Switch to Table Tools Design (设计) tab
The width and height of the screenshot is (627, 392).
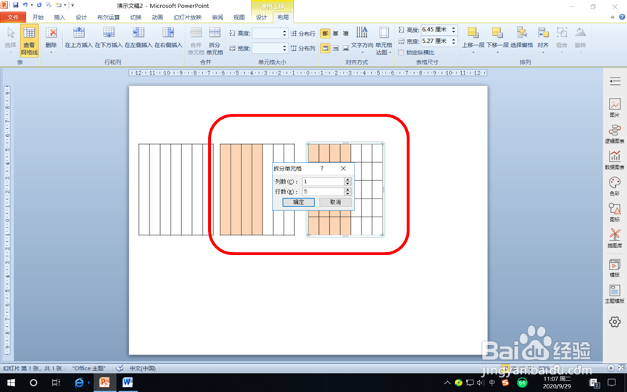[262, 17]
